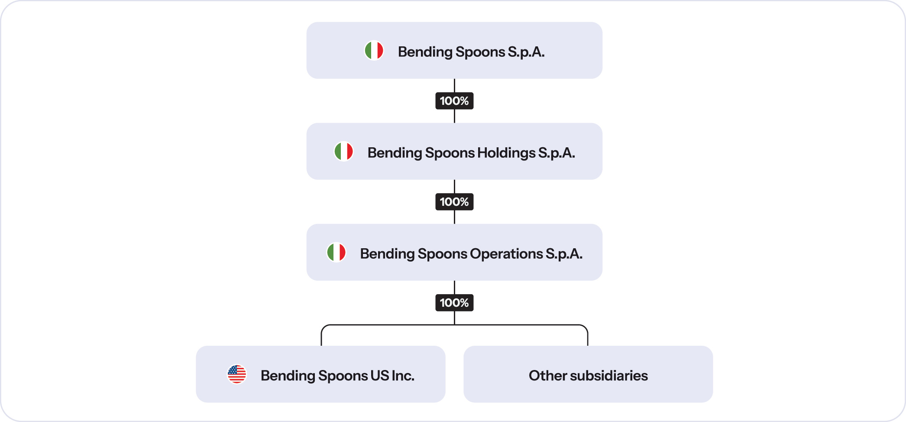Viewport: 906px width, 422px height.
Task: Click the US flag icon
Action: [237, 374]
